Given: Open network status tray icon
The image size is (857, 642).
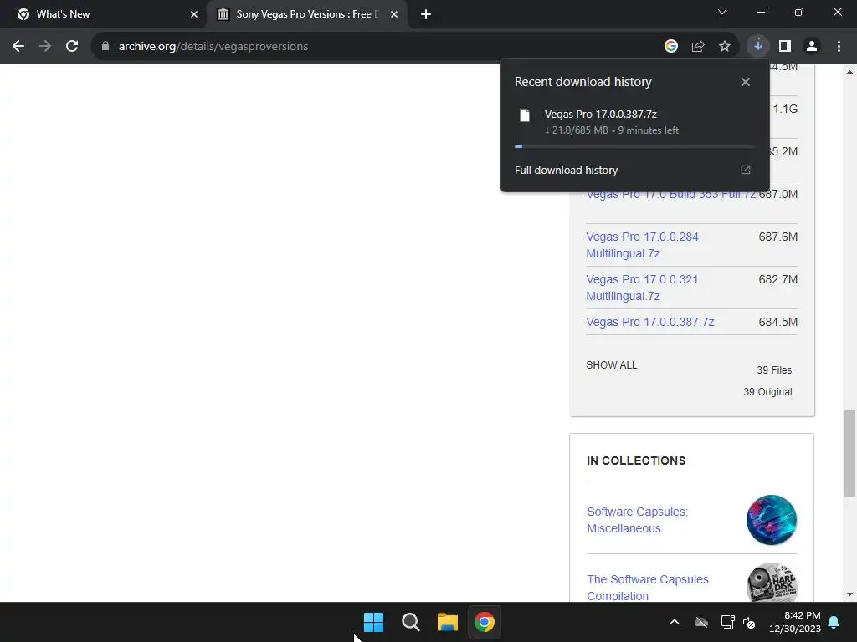Looking at the screenshot, I should pyautogui.click(x=727, y=622).
